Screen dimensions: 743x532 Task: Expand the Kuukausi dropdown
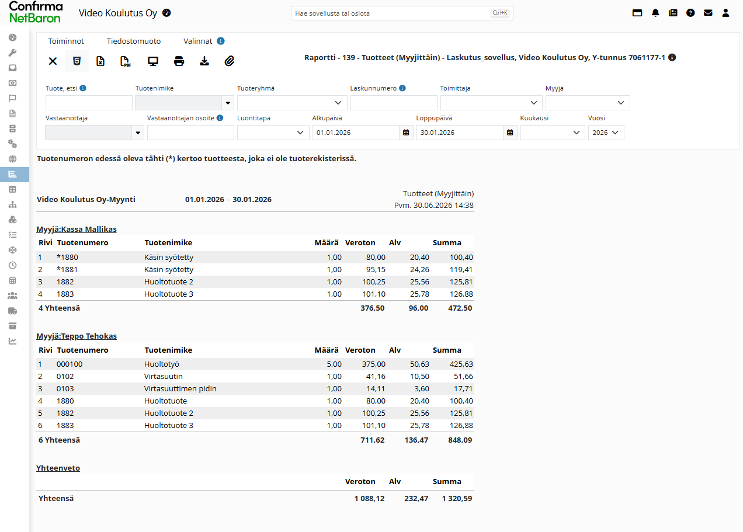(x=553, y=133)
